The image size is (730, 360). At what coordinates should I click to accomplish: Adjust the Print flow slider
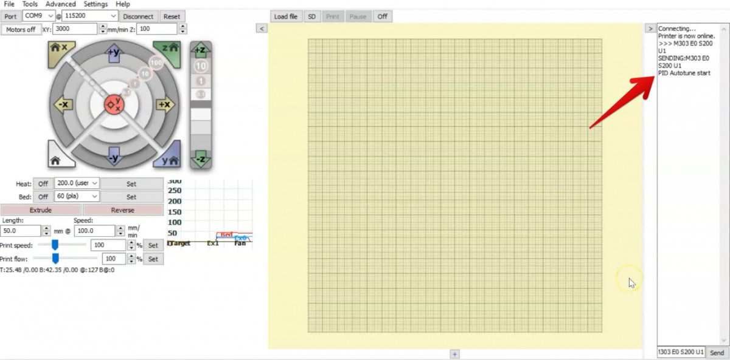coord(55,258)
